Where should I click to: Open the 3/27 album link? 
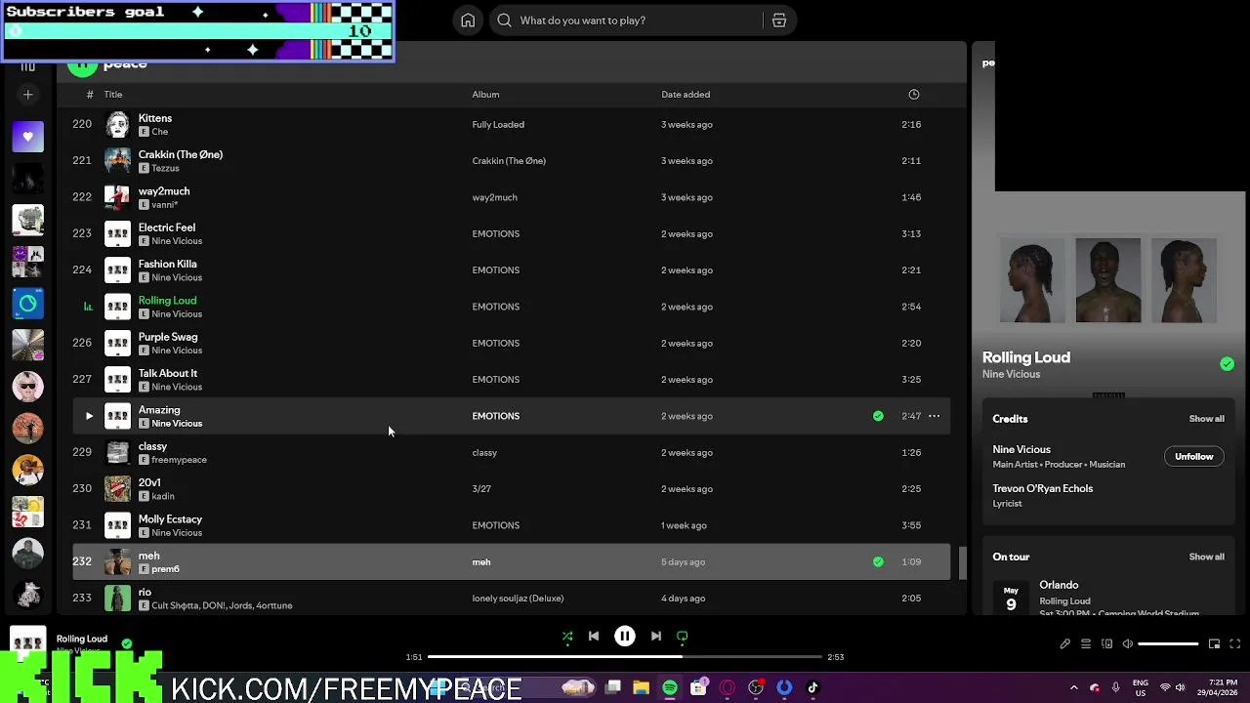481,489
